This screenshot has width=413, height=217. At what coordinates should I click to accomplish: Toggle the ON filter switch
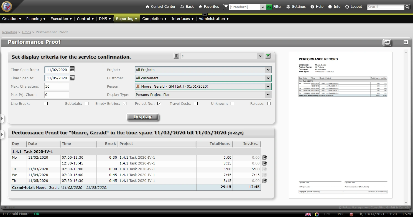coord(269,7)
